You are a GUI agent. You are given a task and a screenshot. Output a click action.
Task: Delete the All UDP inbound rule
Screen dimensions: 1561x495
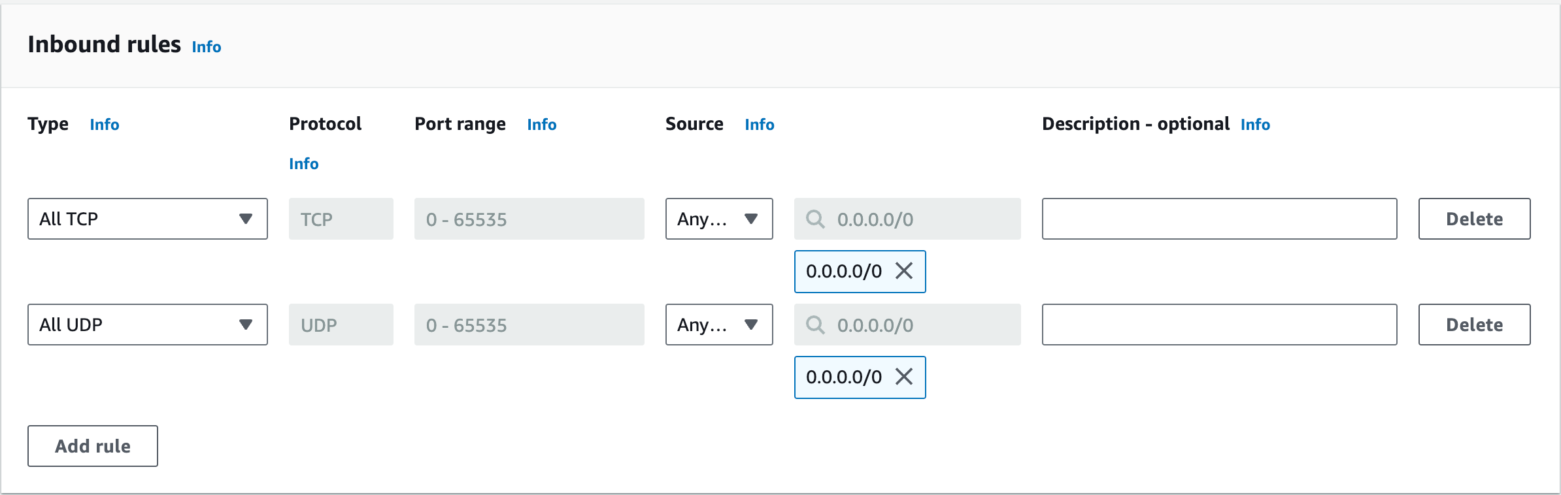(x=1474, y=325)
